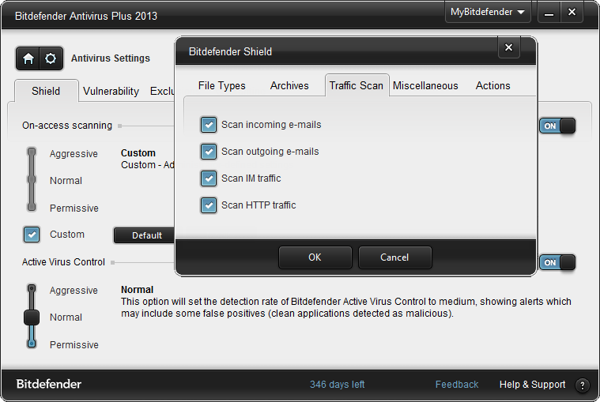Click the Bitdefender logo in the footer
600x402 pixels.
(x=48, y=384)
